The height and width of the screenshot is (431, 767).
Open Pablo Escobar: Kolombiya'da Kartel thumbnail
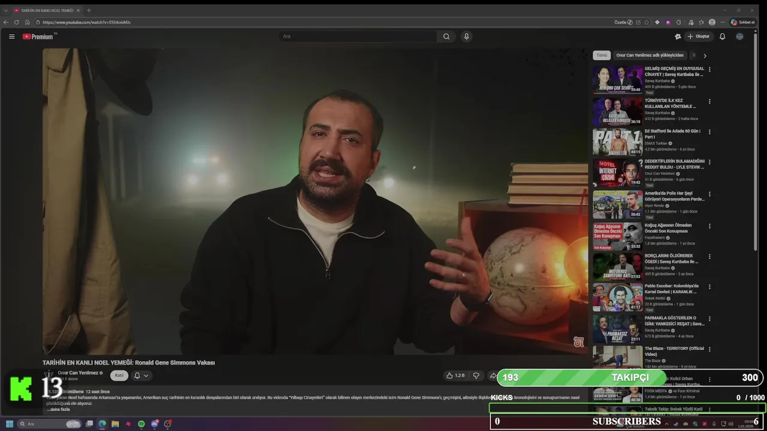617,298
